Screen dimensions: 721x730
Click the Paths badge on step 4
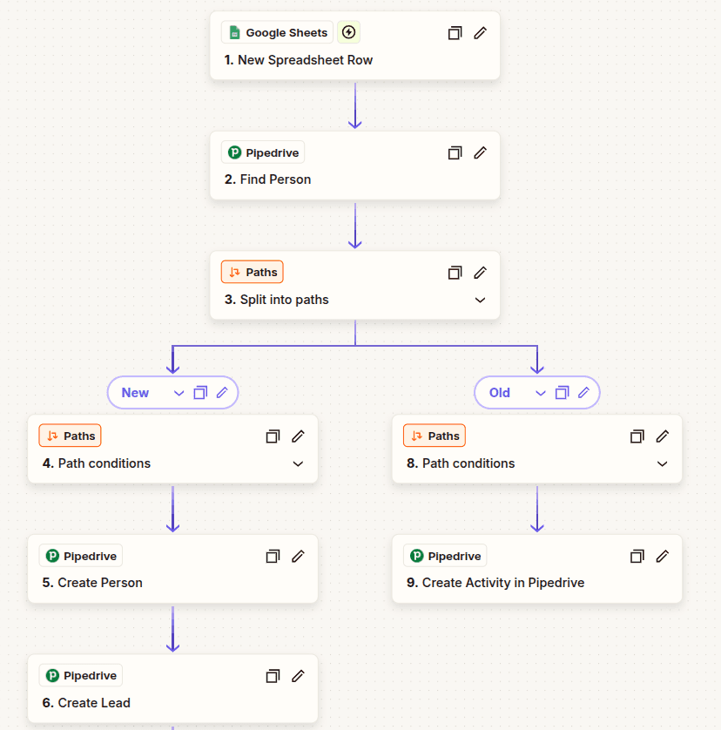(70, 435)
